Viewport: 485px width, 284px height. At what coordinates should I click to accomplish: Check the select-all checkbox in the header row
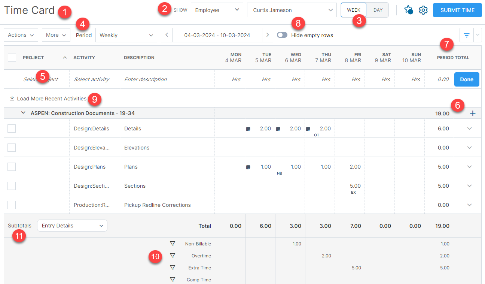12,57
